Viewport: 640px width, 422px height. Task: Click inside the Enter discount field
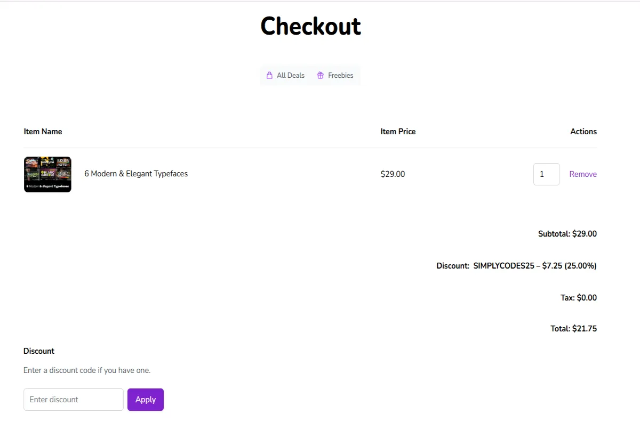coord(73,399)
